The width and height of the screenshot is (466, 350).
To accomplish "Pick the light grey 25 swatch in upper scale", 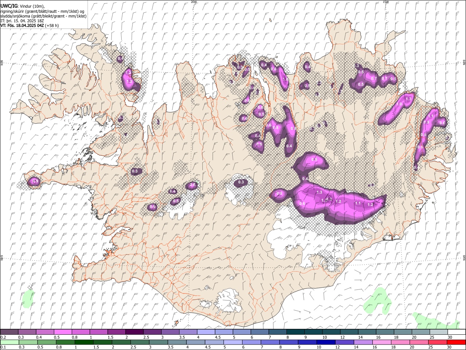I will (439, 332).
